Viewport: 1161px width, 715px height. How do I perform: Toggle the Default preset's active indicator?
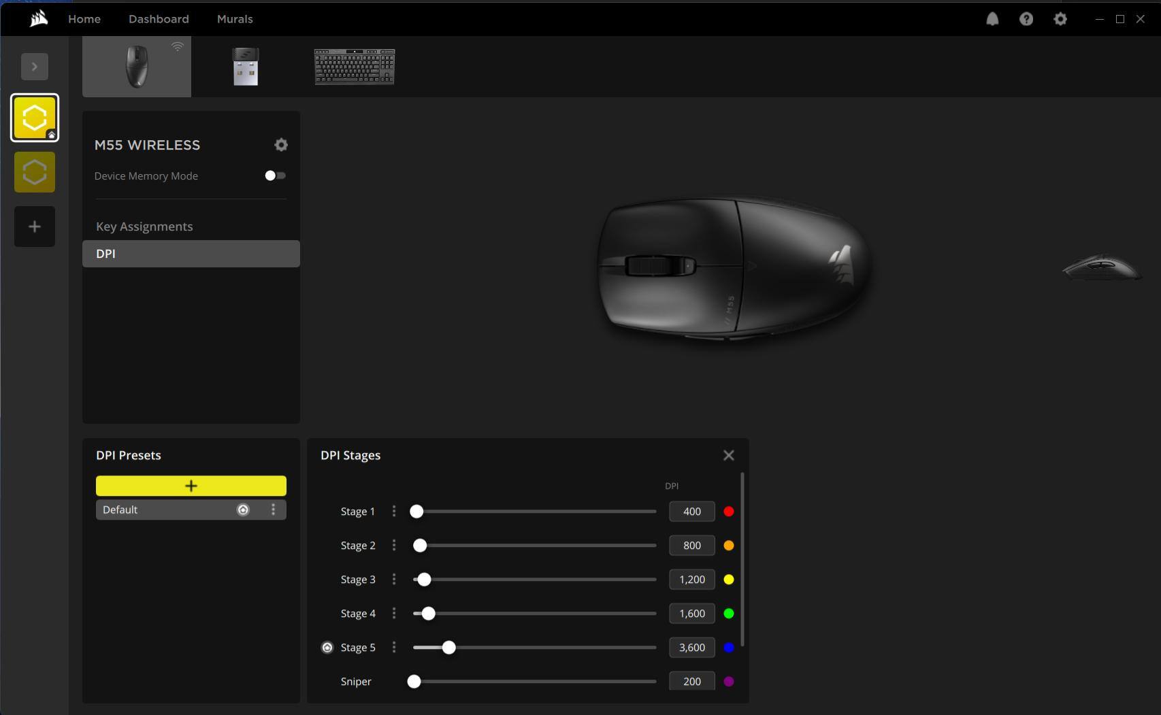tap(243, 510)
